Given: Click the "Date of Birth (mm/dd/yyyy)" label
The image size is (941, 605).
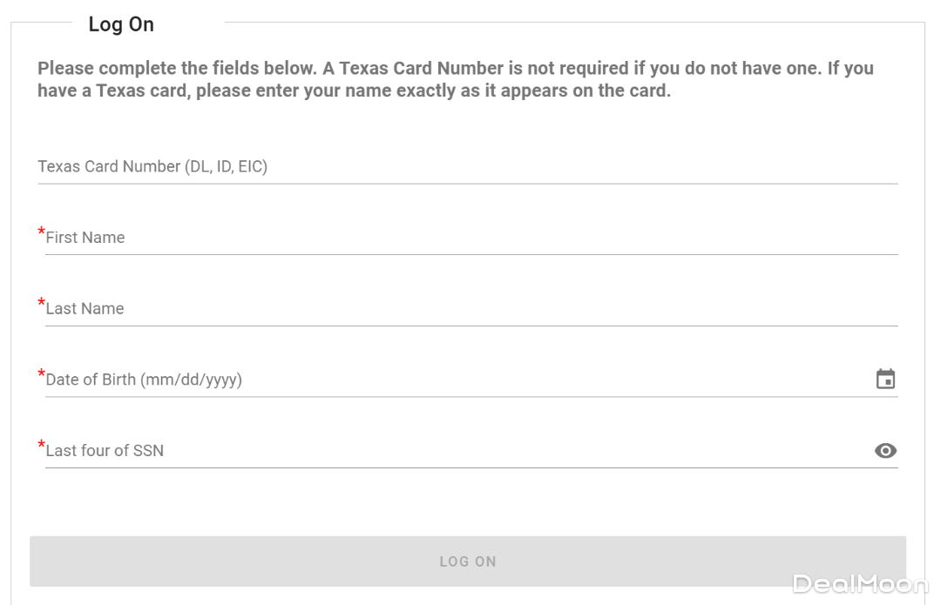Looking at the screenshot, I should point(144,380).
